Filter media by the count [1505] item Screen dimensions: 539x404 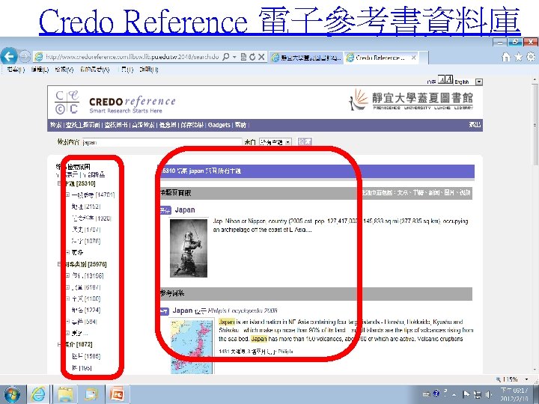[x=86, y=356]
